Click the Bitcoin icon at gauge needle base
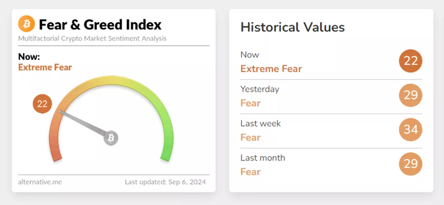Viewport: 444px width, 205px height. 111,137
